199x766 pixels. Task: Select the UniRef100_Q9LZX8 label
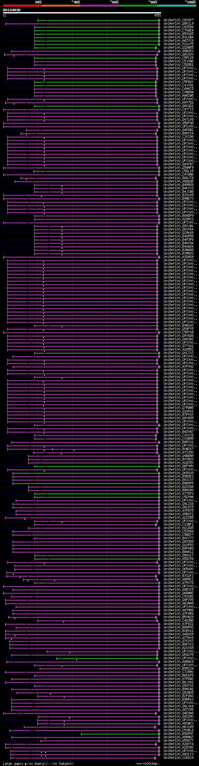tap(178, 504)
